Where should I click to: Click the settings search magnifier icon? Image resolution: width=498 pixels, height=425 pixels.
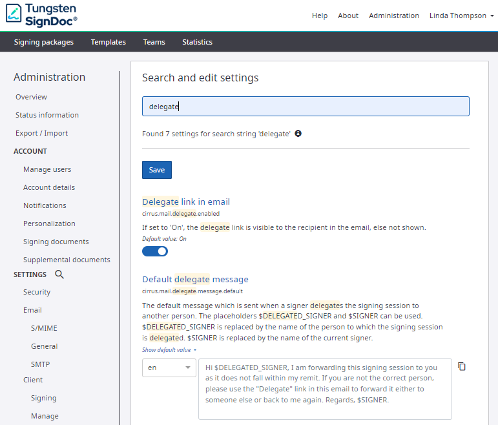59,275
